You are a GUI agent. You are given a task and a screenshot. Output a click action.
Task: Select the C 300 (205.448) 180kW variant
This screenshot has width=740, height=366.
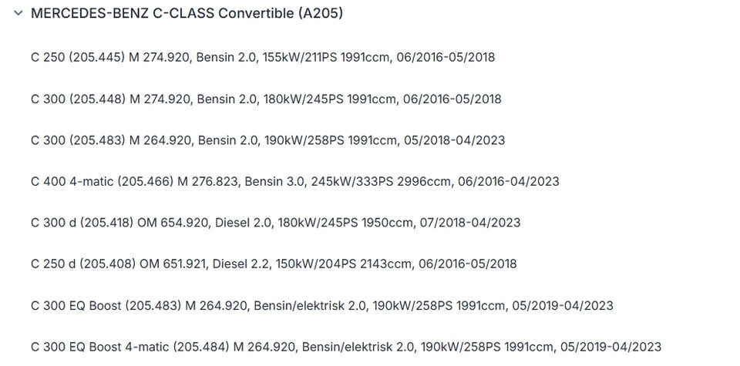(x=266, y=99)
